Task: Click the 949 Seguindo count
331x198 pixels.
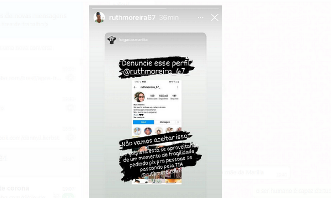Action: click(x=174, y=97)
